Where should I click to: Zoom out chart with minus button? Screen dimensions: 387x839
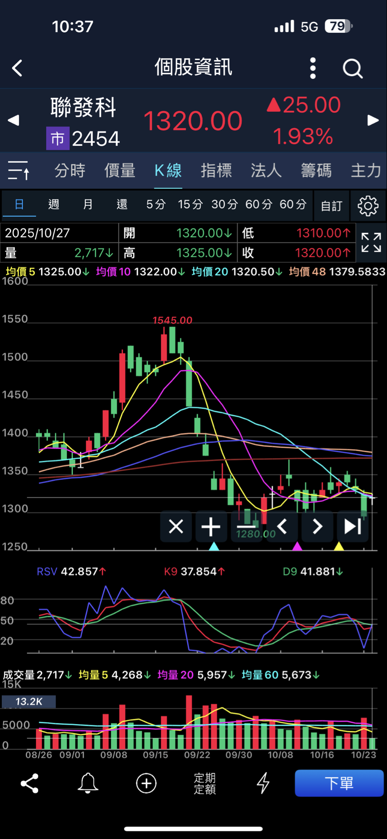point(246,526)
